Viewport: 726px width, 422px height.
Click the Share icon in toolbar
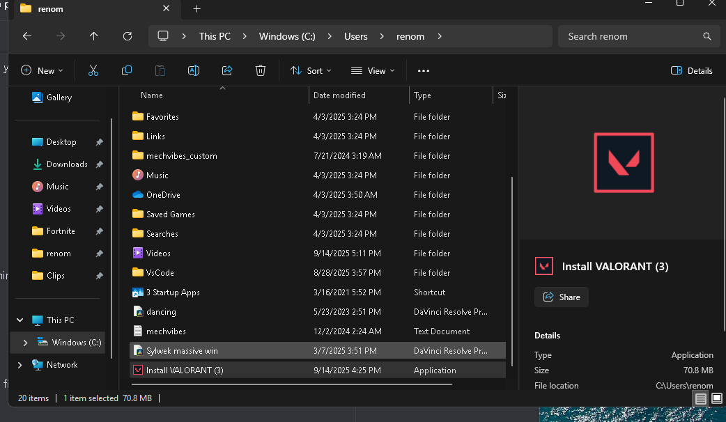coord(227,70)
